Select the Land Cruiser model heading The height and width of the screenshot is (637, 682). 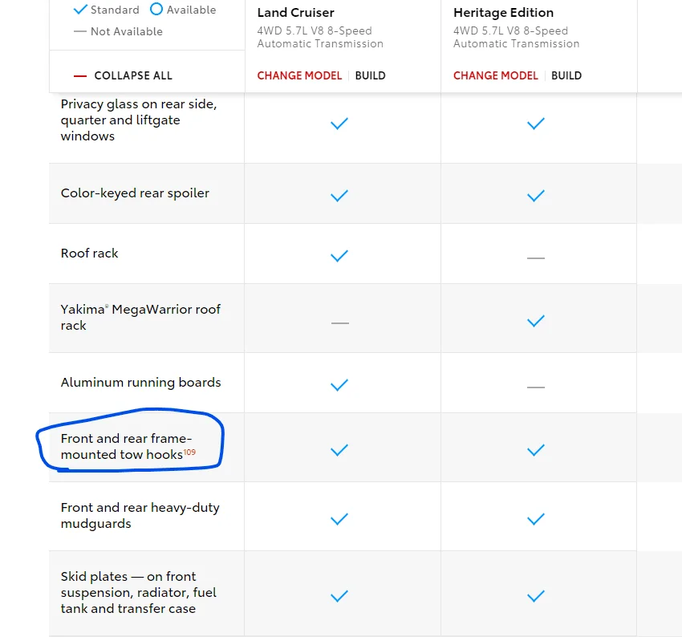(x=296, y=13)
